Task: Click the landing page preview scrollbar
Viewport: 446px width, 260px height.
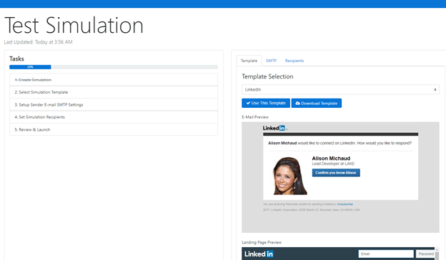Action: pos(437,254)
